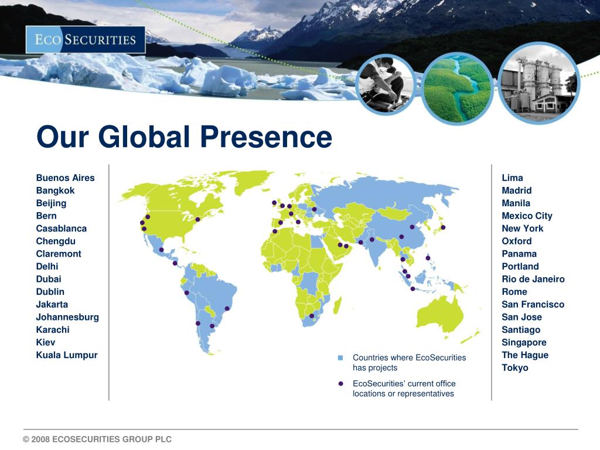600x450 pixels.
Task: Click Australia on the world map
Action: (x=440, y=315)
